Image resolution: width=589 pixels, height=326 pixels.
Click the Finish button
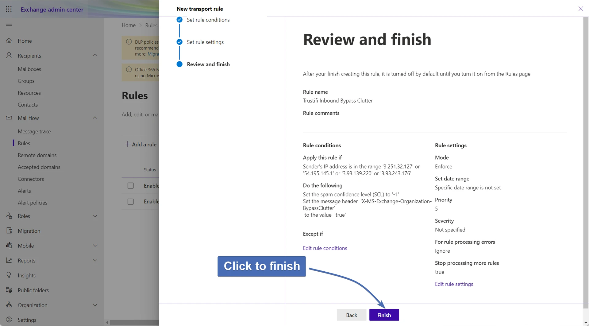pos(384,315)
